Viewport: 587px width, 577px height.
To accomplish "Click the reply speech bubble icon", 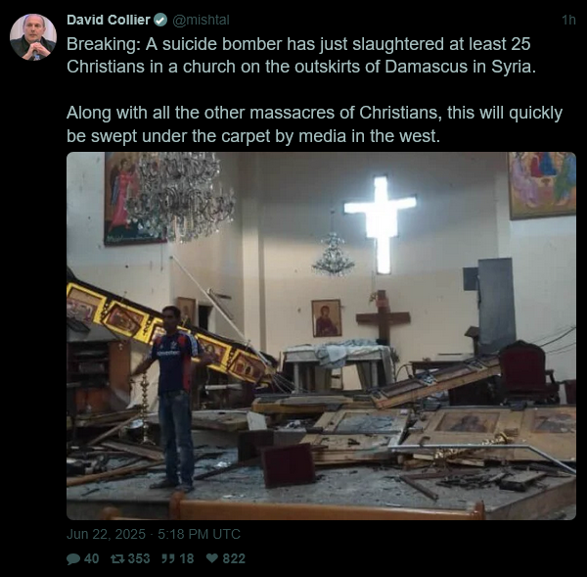I will pyautogui.click(x=73, y=558).
